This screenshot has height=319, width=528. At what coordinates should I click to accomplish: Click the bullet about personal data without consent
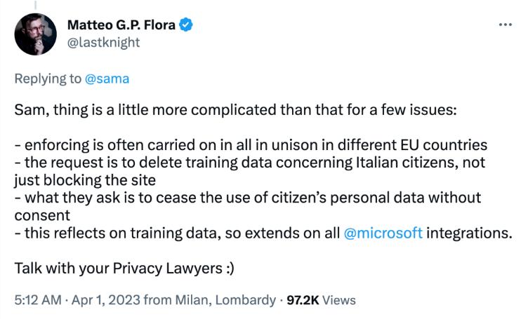246,198
